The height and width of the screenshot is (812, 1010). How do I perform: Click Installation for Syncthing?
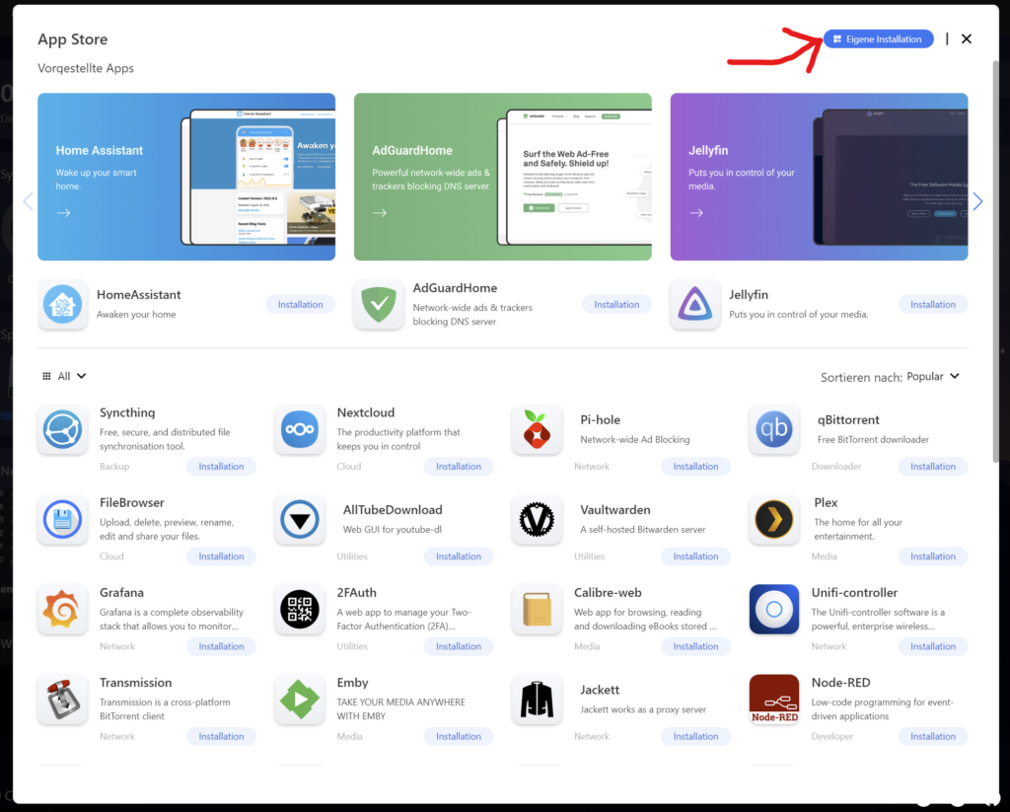pos(221,467)
